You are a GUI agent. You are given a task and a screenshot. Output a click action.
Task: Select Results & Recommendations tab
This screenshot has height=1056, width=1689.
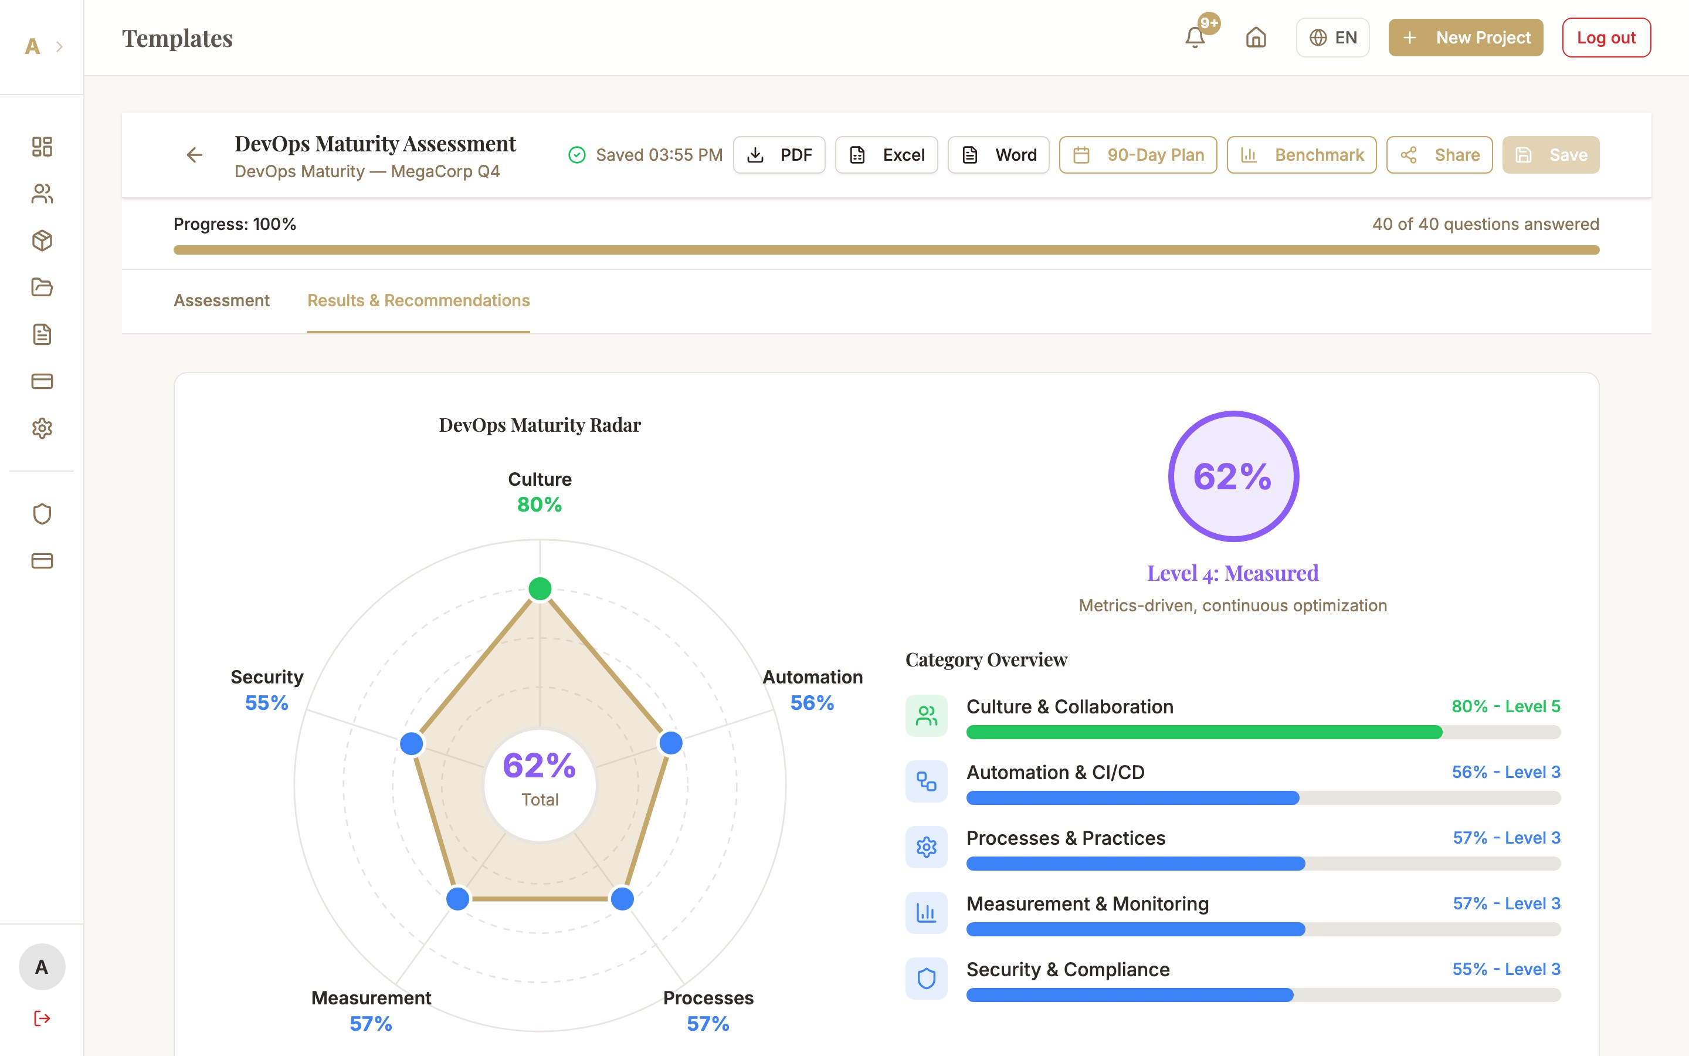[x=419, y=300]
